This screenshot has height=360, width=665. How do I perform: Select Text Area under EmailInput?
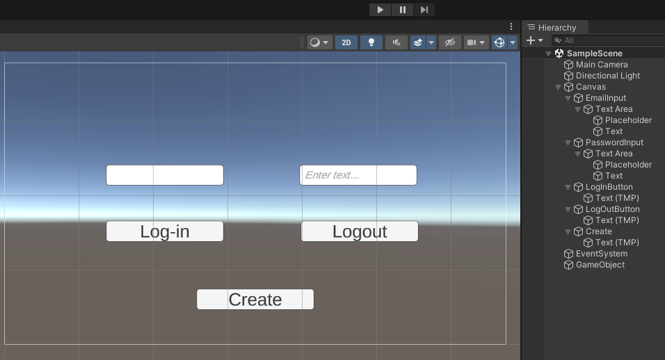point(614,109)
